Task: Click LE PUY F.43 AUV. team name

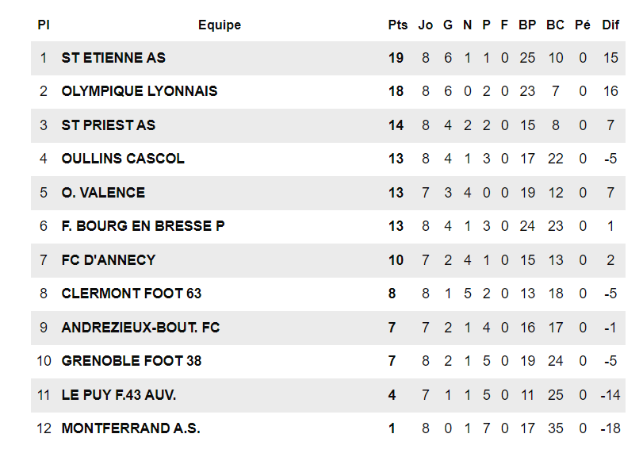Action: (119, 395)
